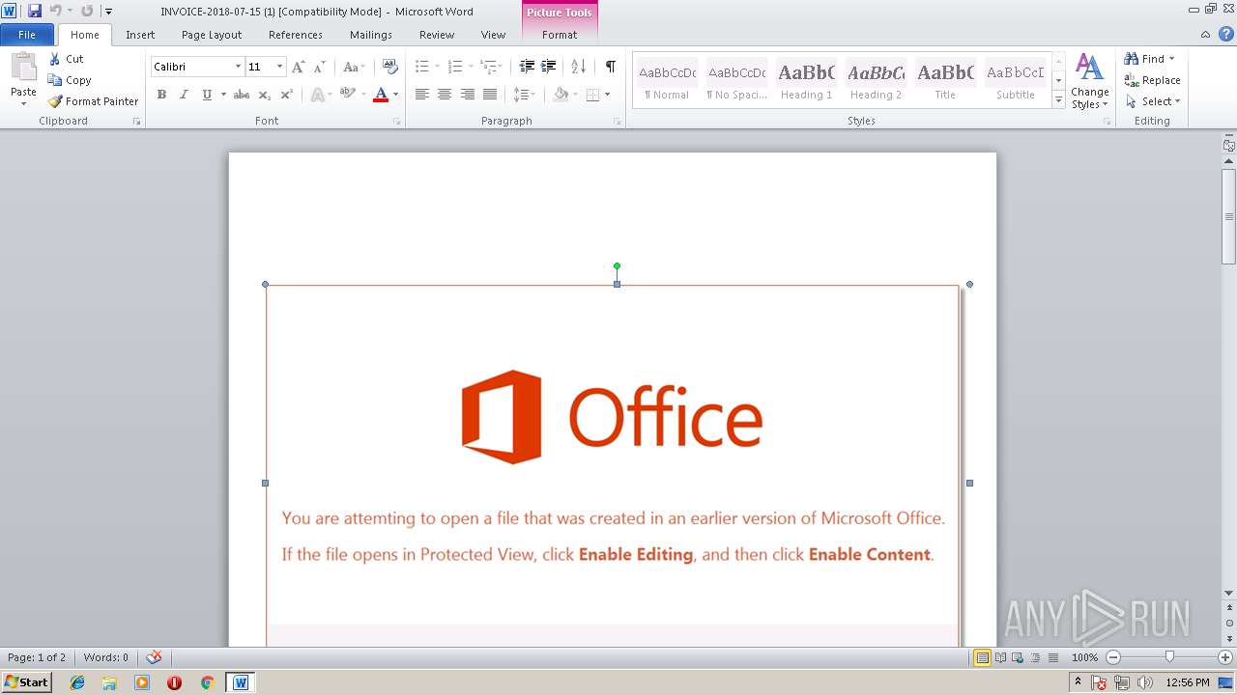Image resolution: width=1237 pixels, height=695 pixels.
Task: Switch to Full Screen Reading view
Action: point(999,657)
